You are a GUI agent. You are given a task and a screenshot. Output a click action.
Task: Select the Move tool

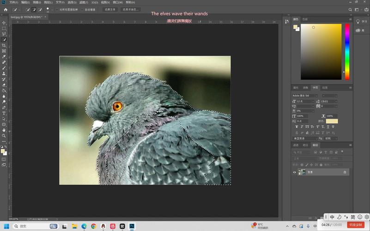tap(4, 22)
